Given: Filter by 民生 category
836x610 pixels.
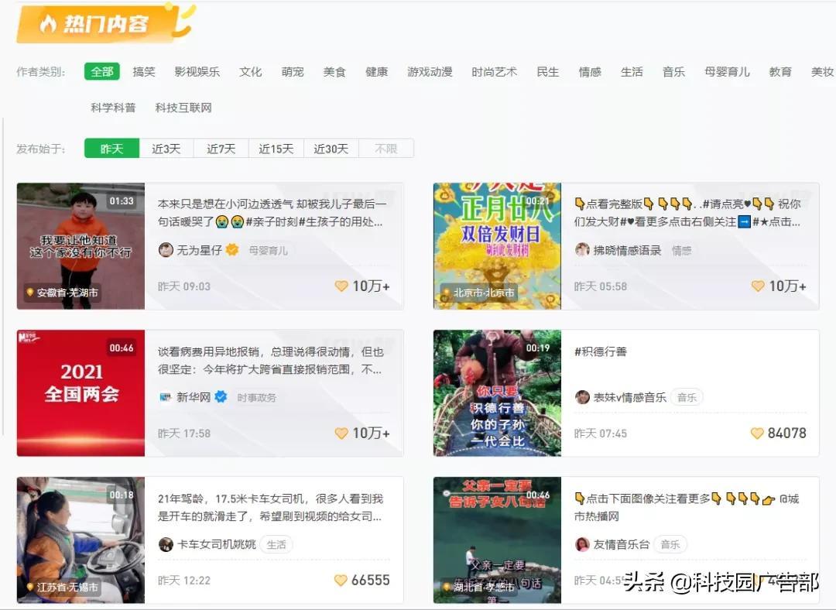Looking at the screenshot, I should (x=547, y=71).
